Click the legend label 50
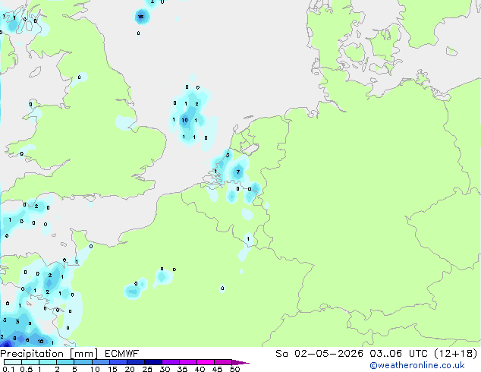The image size is (481, 372). pos(234,369)
